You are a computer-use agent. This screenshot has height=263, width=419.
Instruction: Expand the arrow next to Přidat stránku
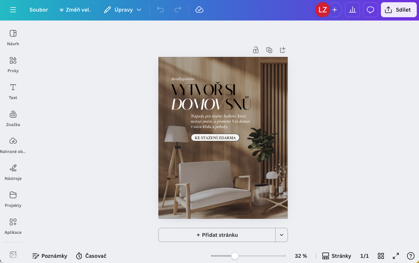(282, 235)
